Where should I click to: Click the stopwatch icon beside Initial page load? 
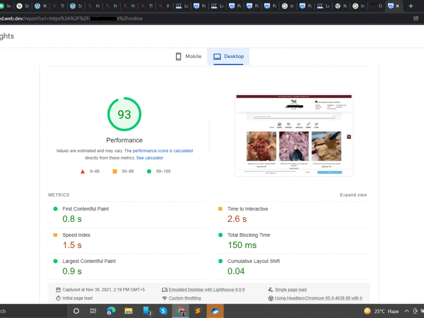click(x=58, y=298)
